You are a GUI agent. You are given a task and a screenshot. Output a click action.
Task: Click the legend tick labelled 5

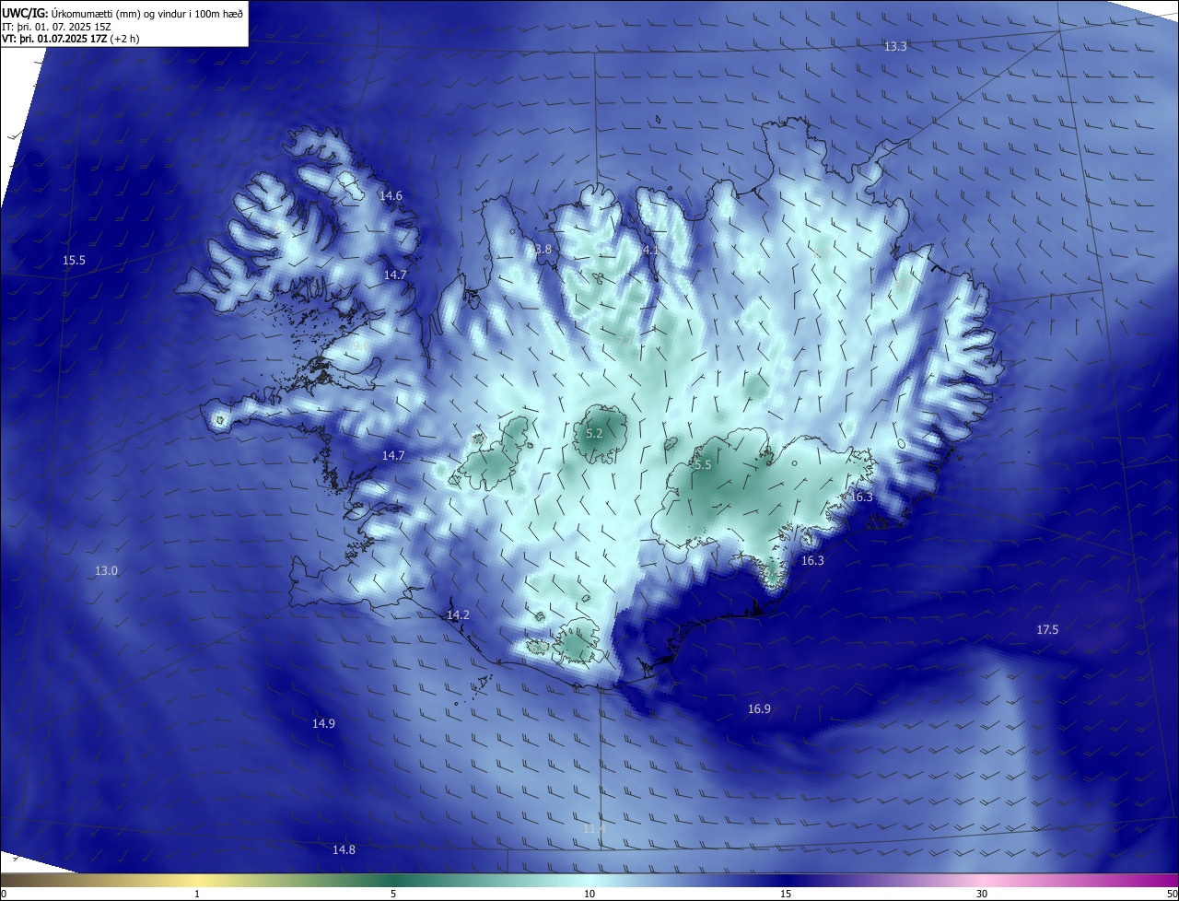393,895
